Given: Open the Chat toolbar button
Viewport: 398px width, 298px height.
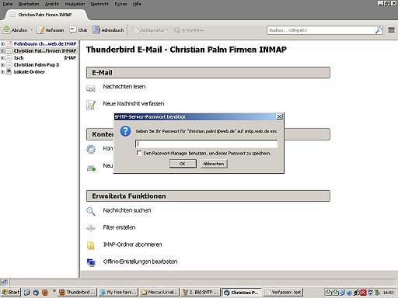Looking at the screenshot, I should 79,30.
